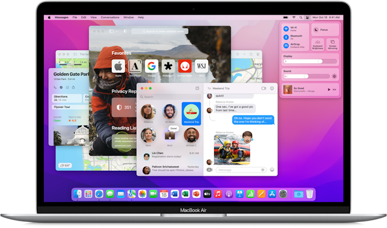
Task: Open the View menu
Action: (x=93, y=17)
